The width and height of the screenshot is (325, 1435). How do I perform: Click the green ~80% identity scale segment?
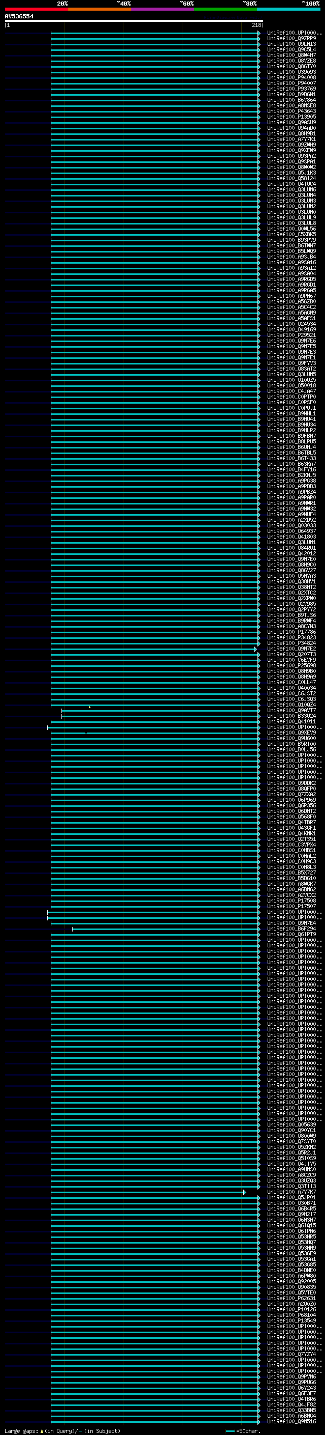(x=225, y=9)
